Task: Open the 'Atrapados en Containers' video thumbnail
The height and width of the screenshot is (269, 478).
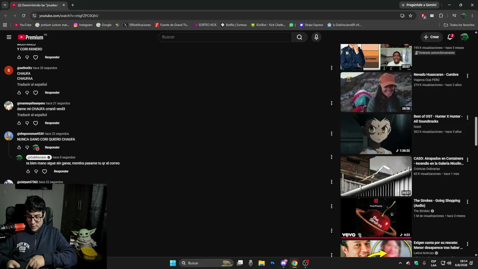Action: [x=376, y=176]
